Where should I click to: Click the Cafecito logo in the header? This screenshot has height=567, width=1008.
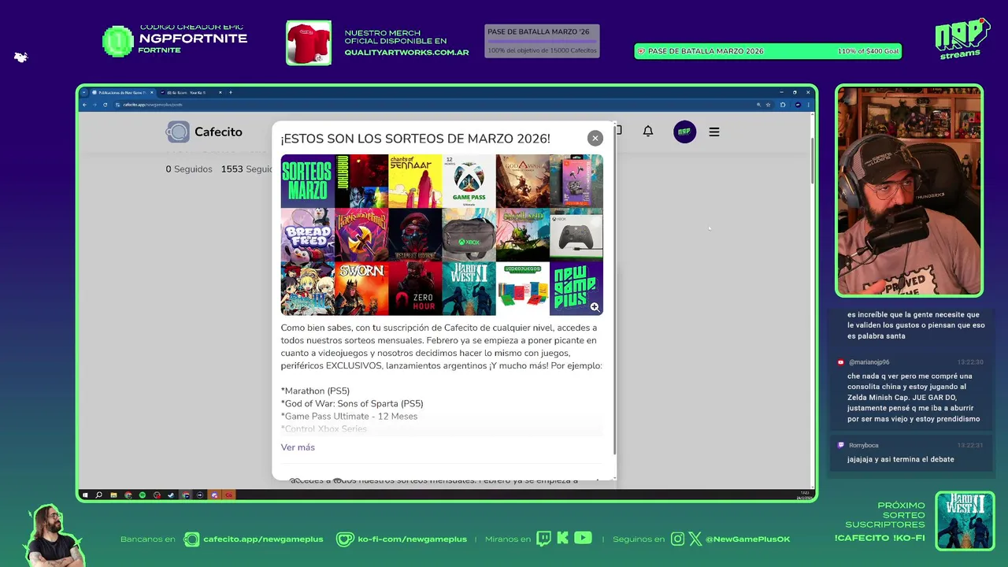[x=204, y=132]
